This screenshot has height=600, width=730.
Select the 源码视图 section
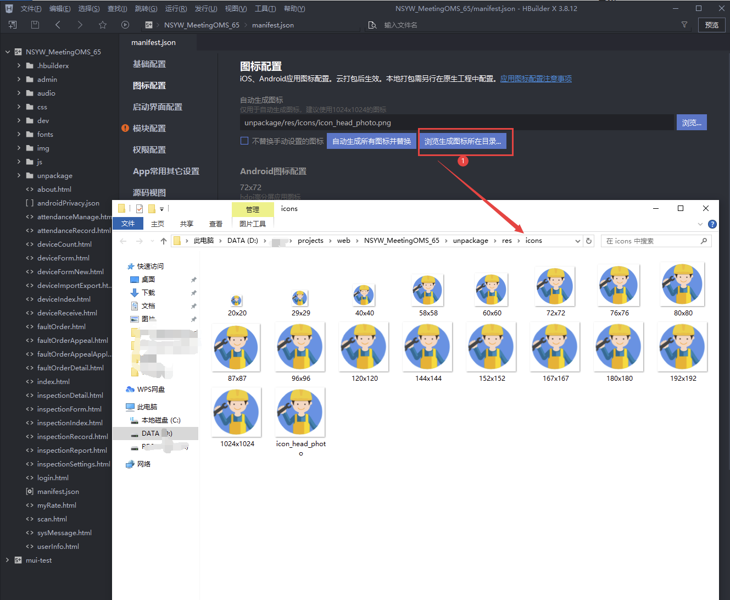pyautogui.click(x=149, y=192)
